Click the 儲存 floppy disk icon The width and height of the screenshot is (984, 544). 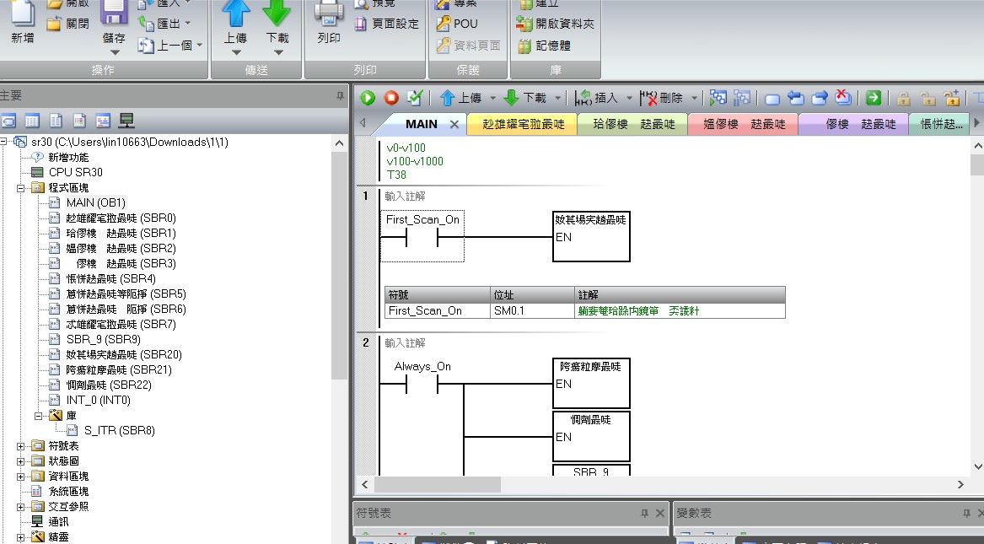point(114,13)
